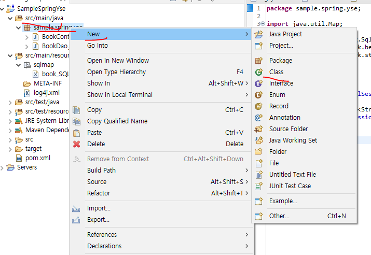This screenshot has width=371, height=255.
Task: Open the Declarations submenu
Action: tap(161, 246)
